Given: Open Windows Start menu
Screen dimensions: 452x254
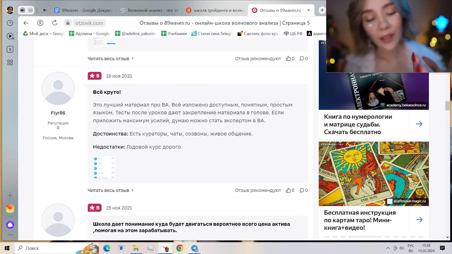Looking at the screenshot, I should [x=7, y=248].
